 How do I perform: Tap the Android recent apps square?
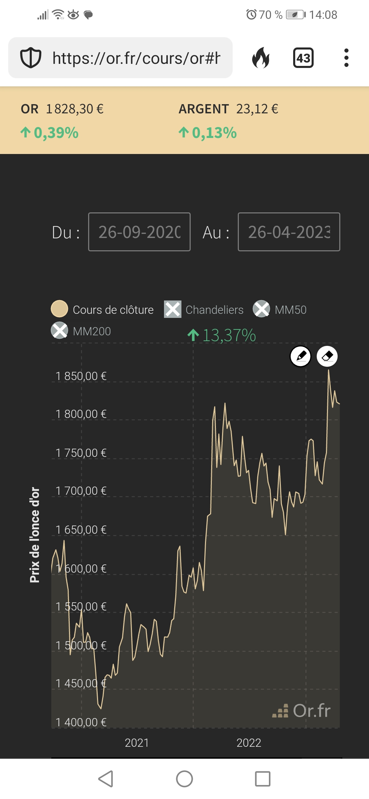[x=263, y=779]
